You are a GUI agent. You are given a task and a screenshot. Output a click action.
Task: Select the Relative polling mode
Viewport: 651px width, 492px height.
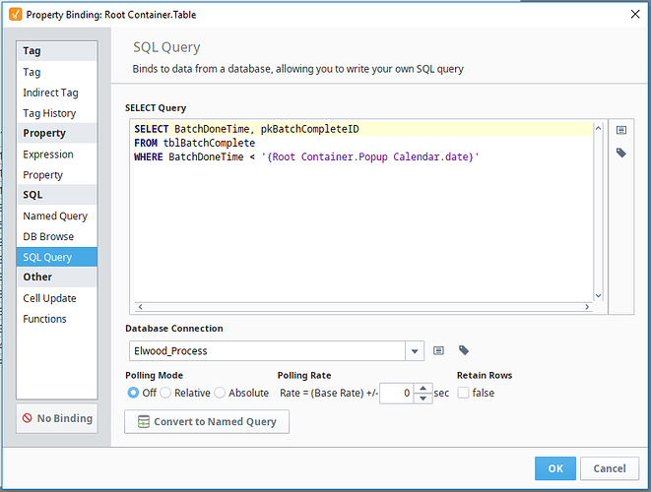pos(165,393)
